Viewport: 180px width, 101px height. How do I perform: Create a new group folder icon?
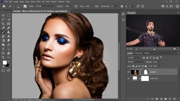coord(166,99)
